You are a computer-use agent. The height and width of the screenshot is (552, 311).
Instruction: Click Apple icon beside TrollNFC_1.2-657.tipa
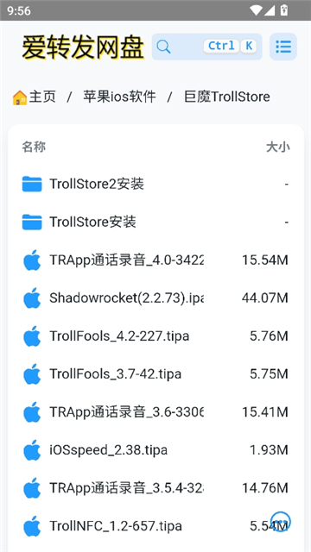tap(32, 526)
